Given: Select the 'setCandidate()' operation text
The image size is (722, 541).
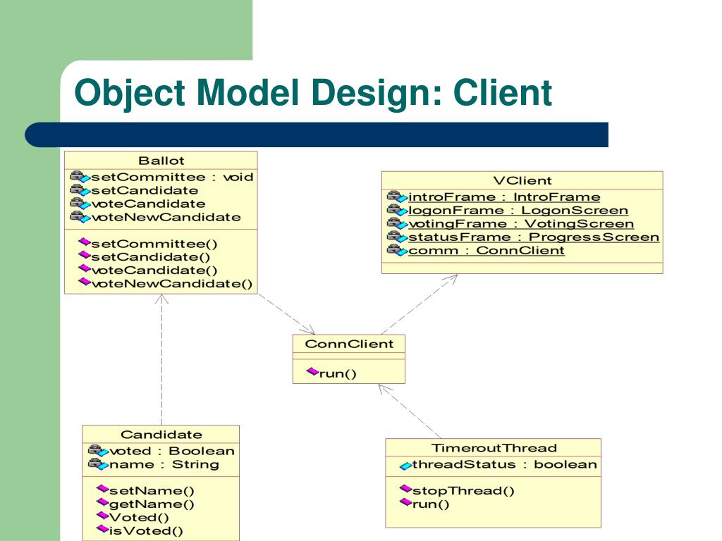Looking at the screenshot, I should tap(151, 257).
